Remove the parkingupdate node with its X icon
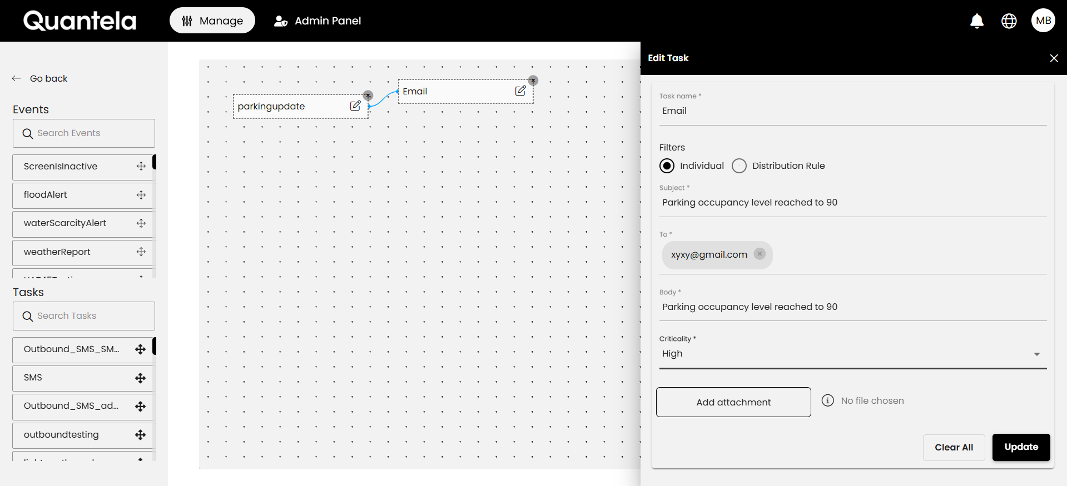This screenshot has height=486, width=1067. pyautogui.click(x=368, y=96)
